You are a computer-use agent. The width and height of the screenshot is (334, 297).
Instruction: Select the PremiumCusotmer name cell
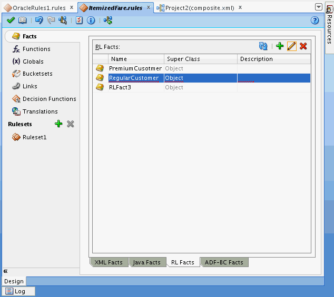click(136, 68)
